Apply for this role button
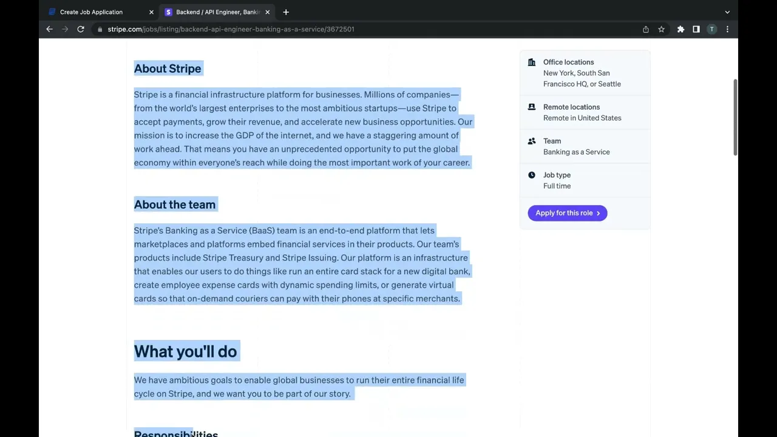This screenshot has height=437, width=777. [x=568, y=213]
